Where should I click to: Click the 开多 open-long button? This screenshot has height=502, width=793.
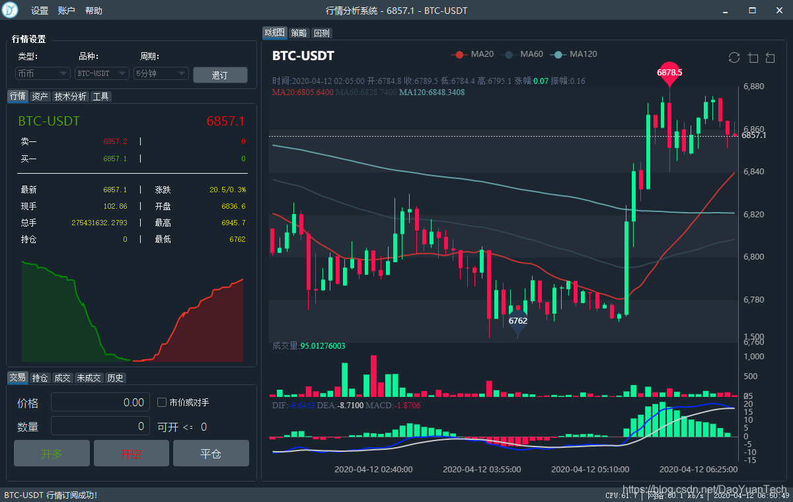coord(52,454)
